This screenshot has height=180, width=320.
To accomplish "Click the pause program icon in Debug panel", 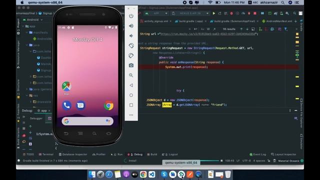I will (24, 122).
